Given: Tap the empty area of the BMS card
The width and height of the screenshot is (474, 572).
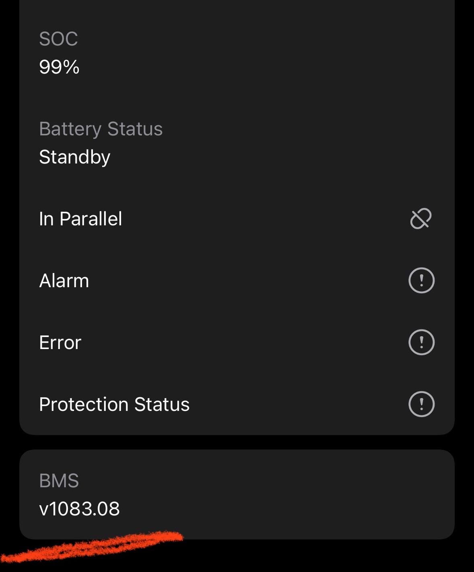Looking at the screenshot, I should pyautogui.click(x=302, y=494).
